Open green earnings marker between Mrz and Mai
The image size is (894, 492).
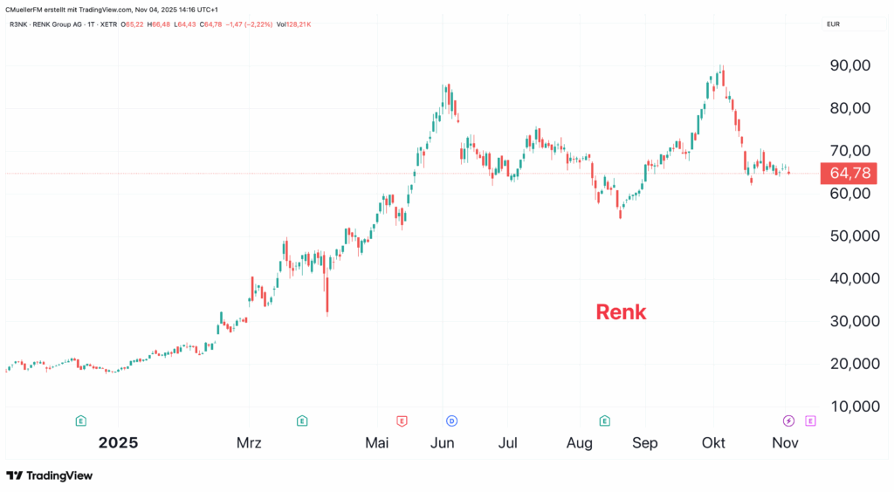pos(301,420)
